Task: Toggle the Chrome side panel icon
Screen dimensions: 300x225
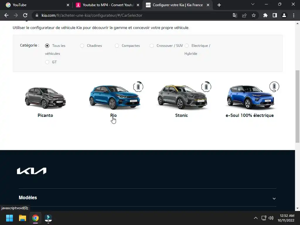Action: click(275, 15)
